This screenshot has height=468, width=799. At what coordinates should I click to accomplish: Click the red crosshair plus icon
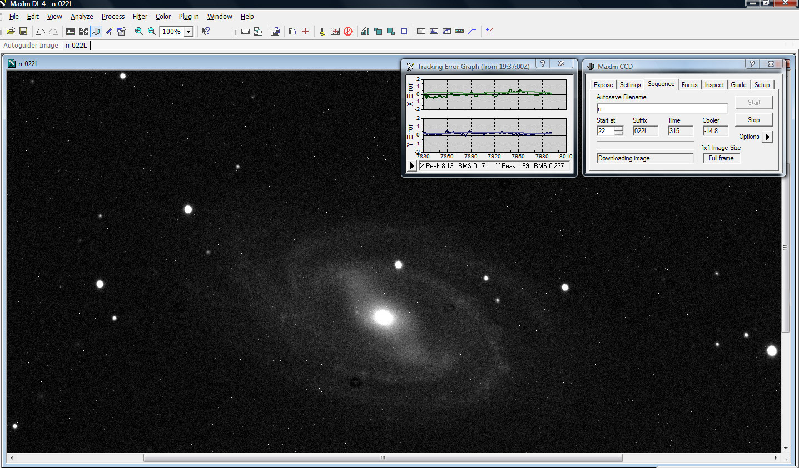(305, 32)
